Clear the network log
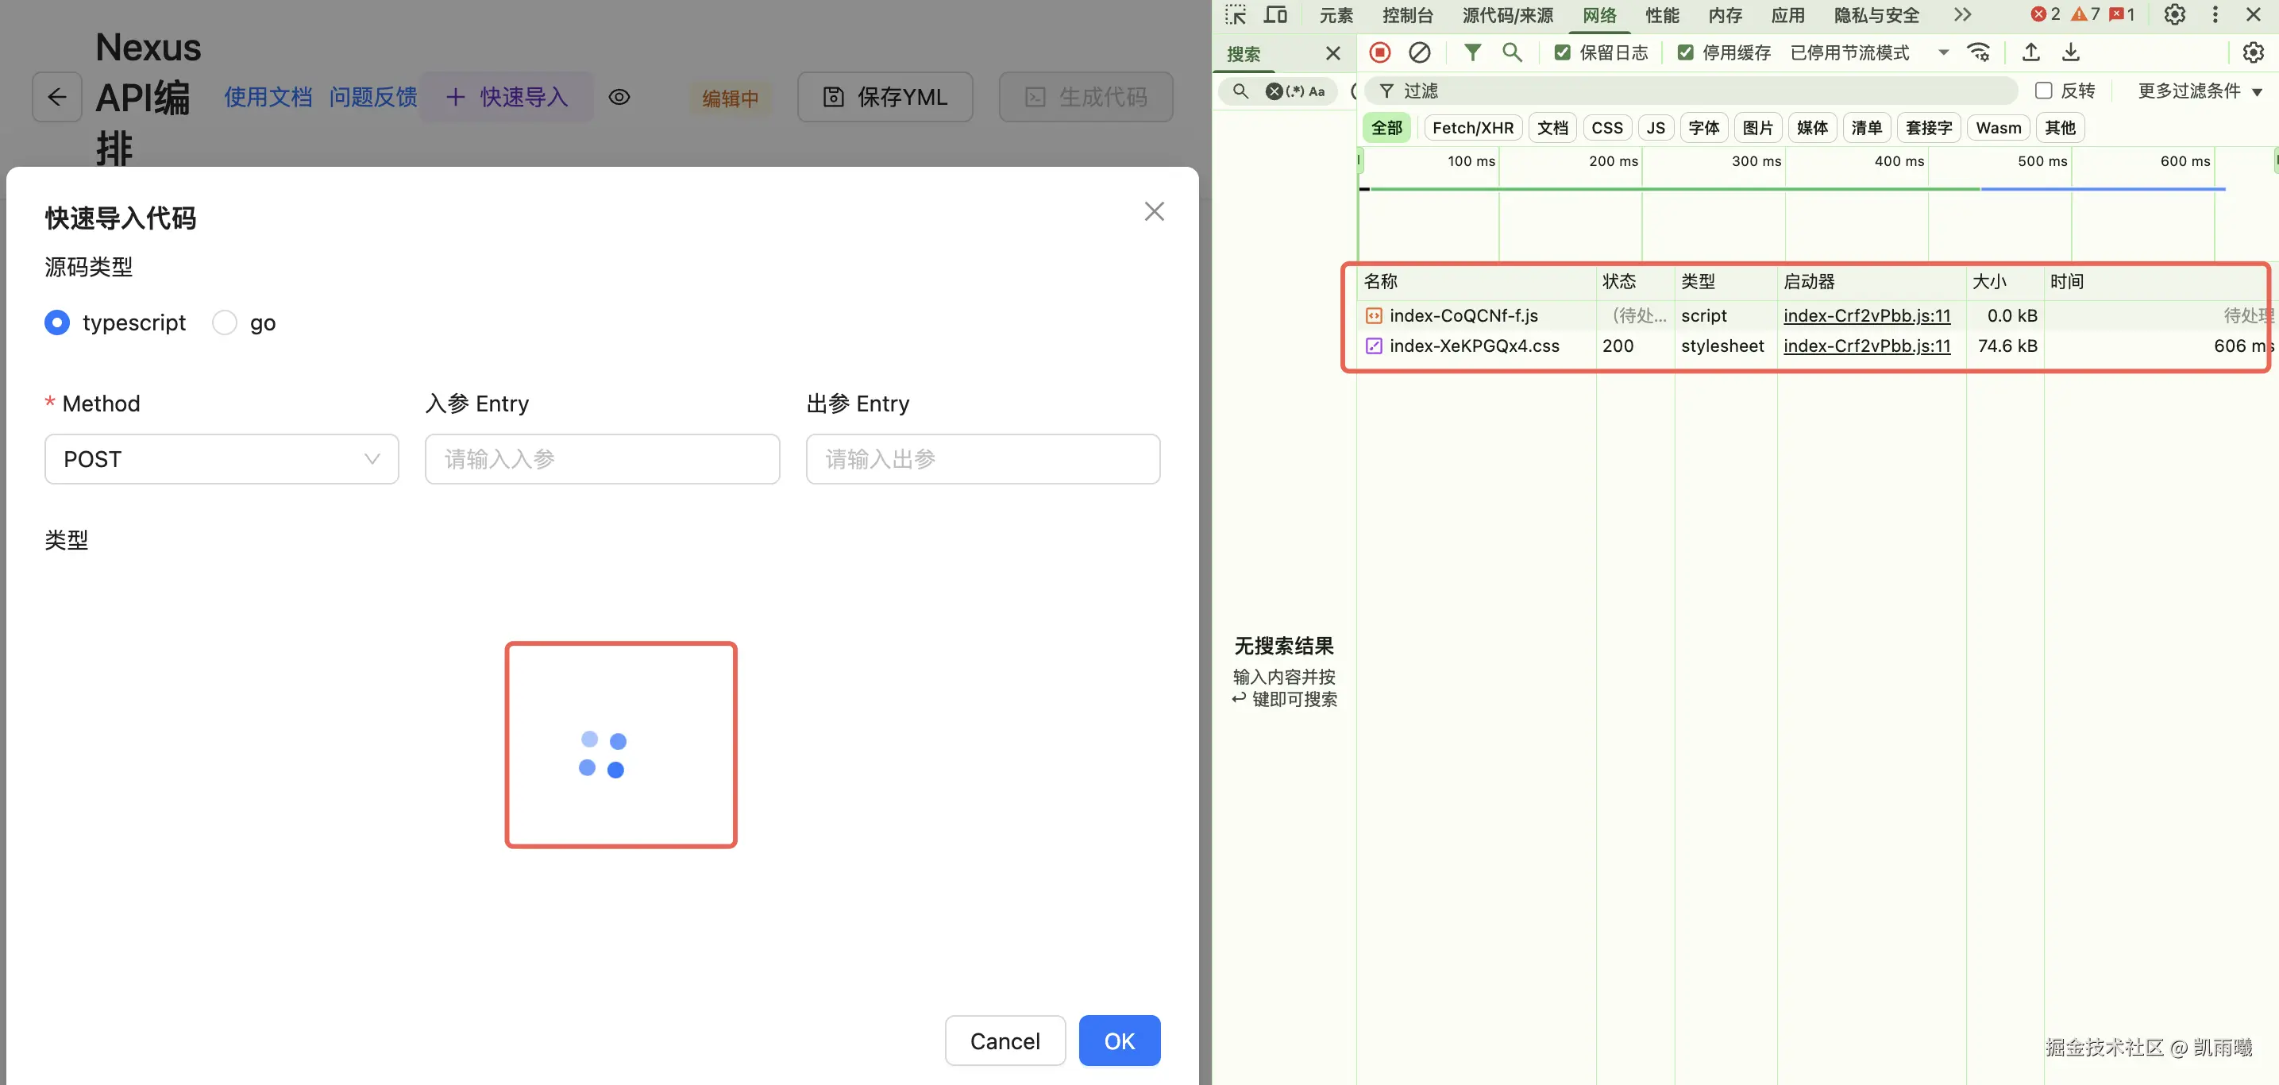 [1419, 52]
